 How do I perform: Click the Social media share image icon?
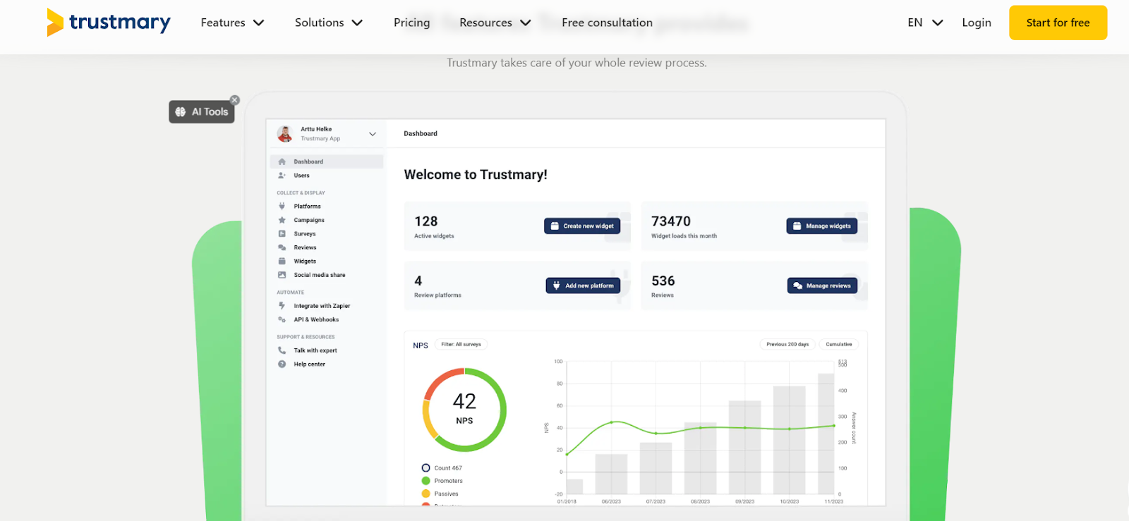point(282,275)
